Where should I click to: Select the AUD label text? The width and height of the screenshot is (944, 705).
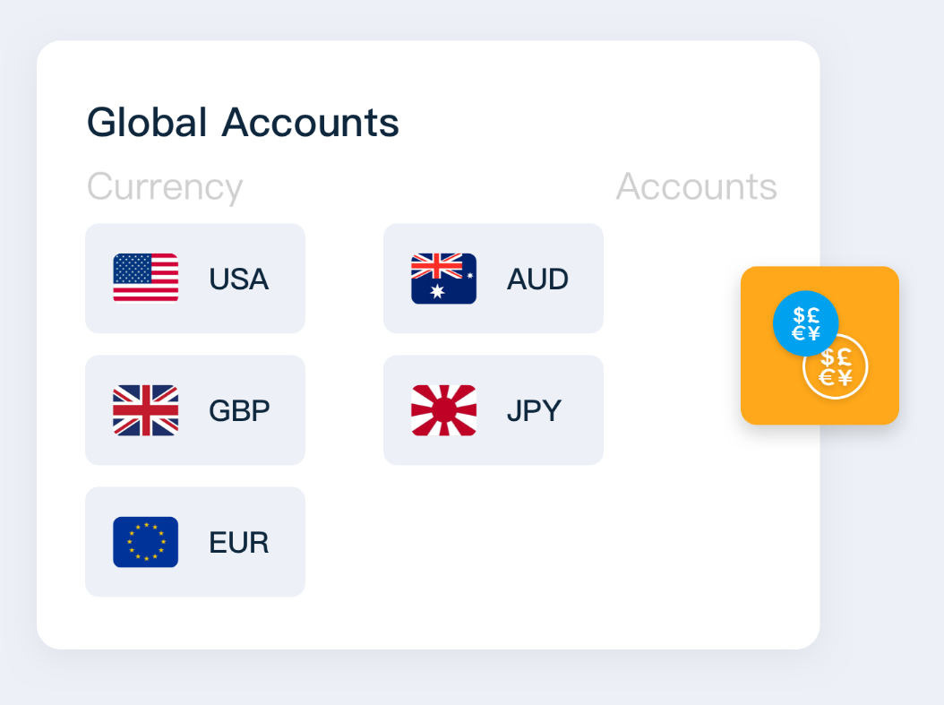coord(537,279)
